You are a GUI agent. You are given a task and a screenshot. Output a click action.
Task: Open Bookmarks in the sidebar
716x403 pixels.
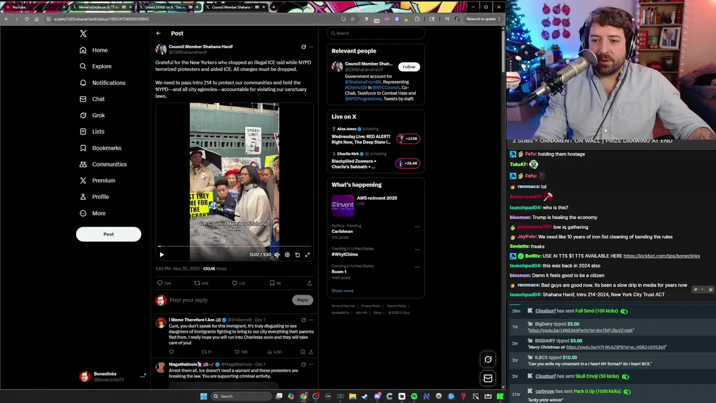click(101, 148)
